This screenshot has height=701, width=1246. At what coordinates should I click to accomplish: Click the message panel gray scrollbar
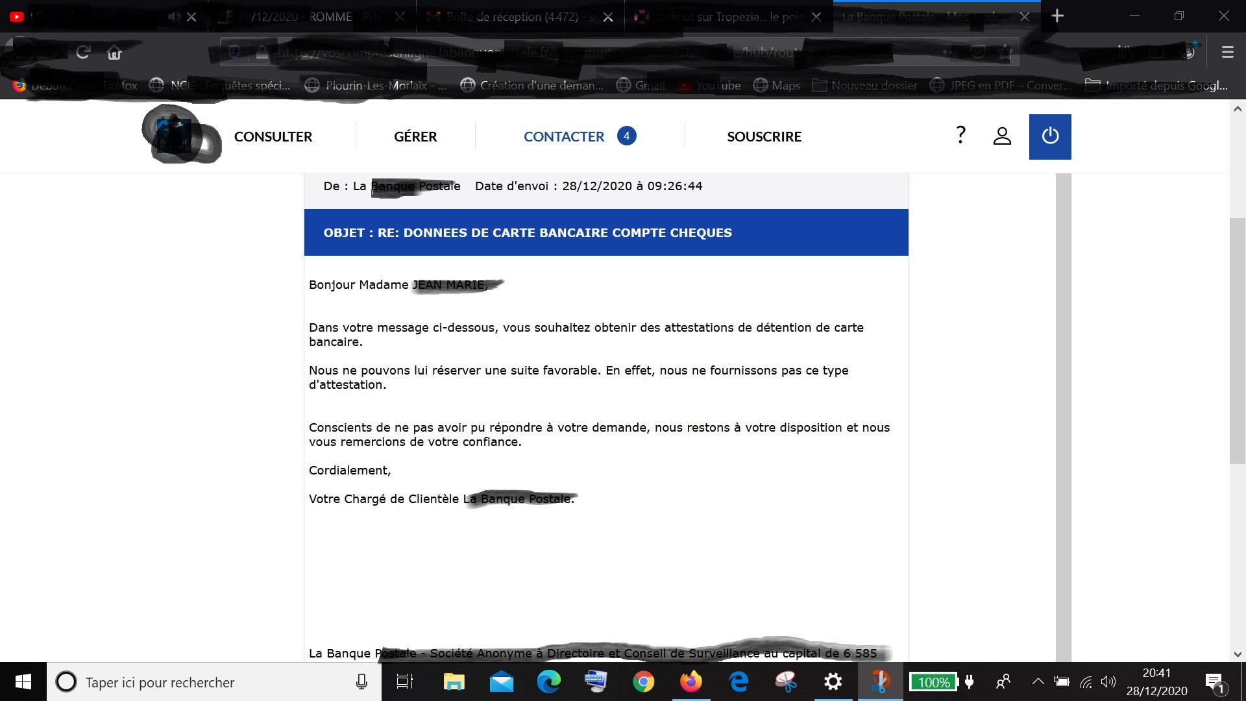click(1063, 417)
